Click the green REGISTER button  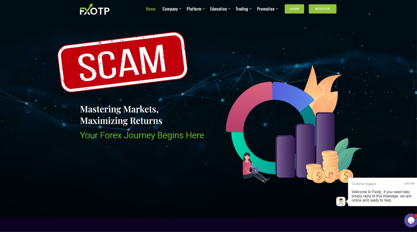click(x=322, y=9)
